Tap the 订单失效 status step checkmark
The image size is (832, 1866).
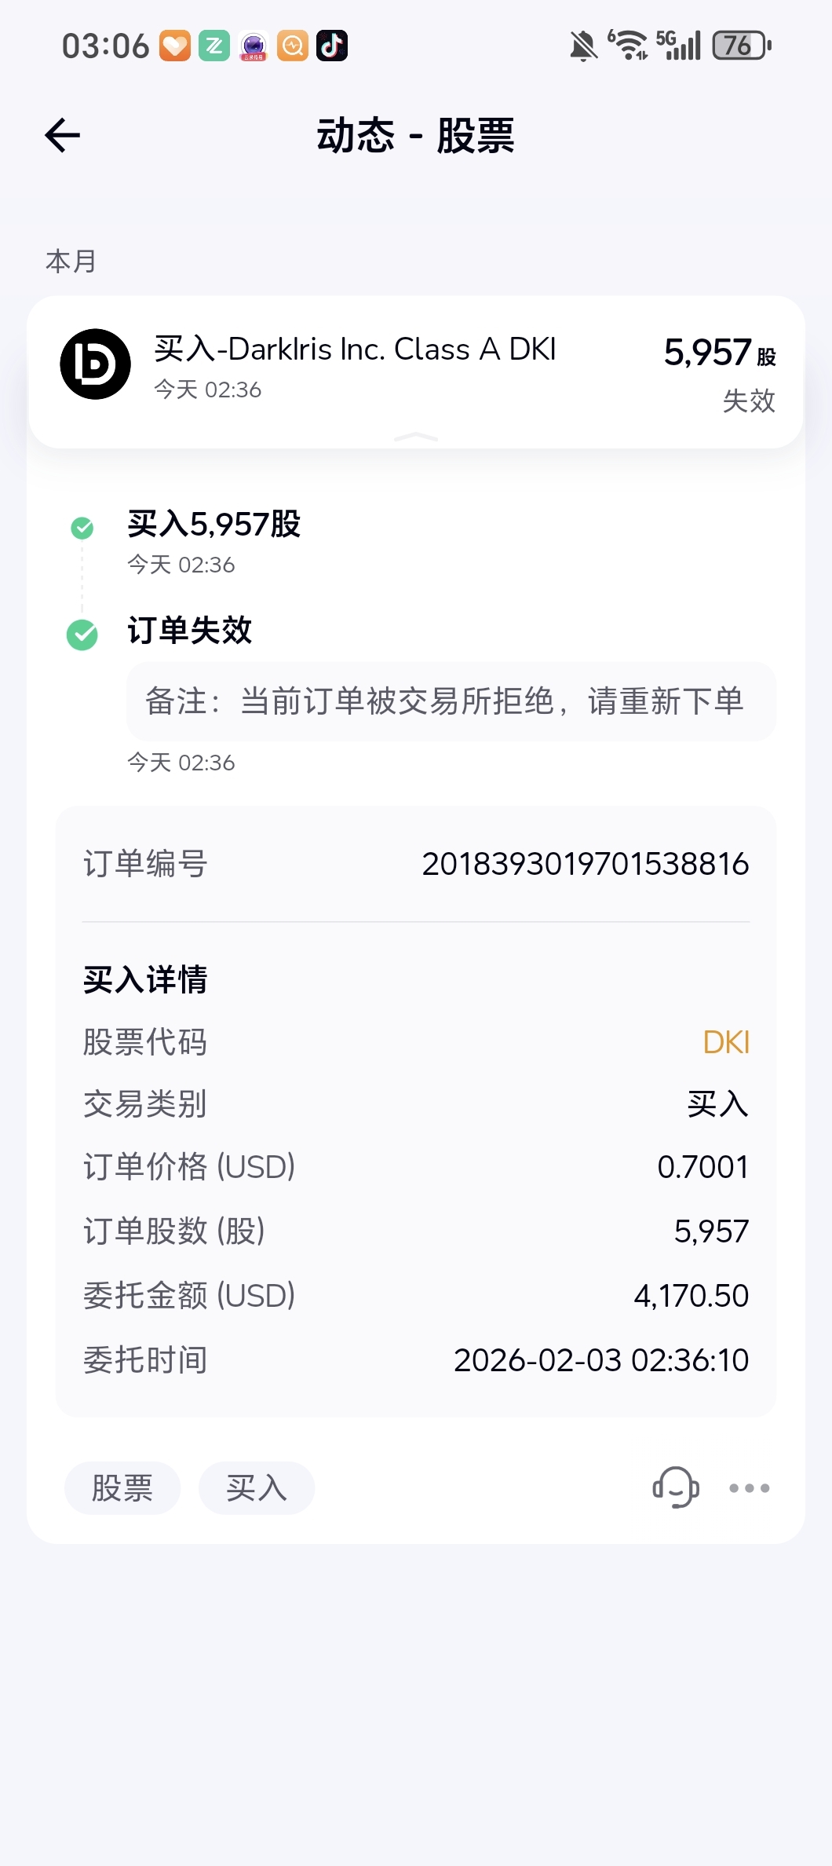point(82,635)
